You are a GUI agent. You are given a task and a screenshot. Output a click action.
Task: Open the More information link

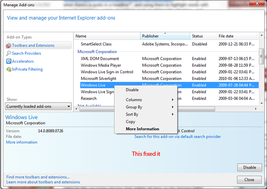click(x=22, y=142)
